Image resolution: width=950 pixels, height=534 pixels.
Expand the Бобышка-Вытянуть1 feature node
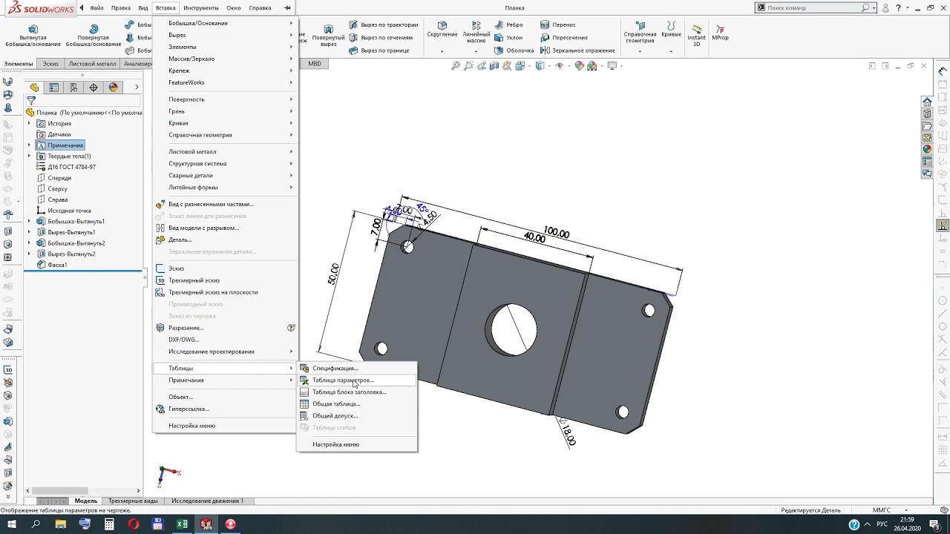(30, 222)
